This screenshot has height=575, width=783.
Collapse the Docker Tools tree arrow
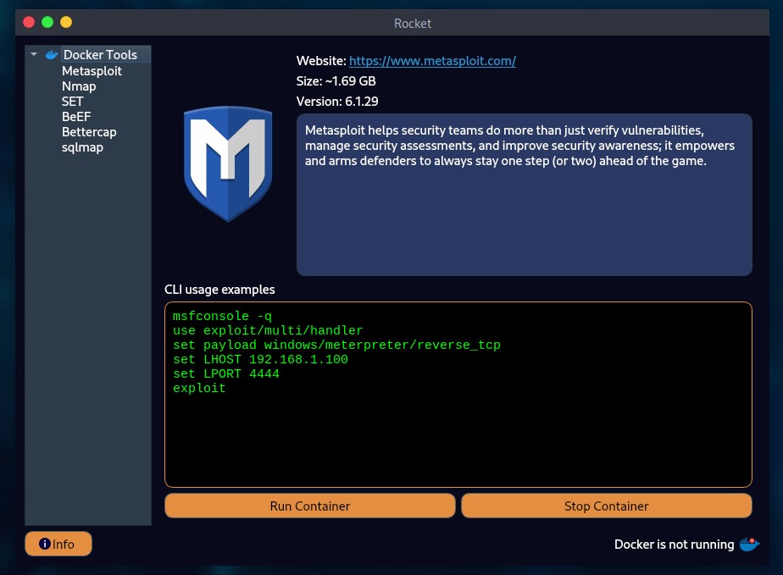click(x=34, y=54)
